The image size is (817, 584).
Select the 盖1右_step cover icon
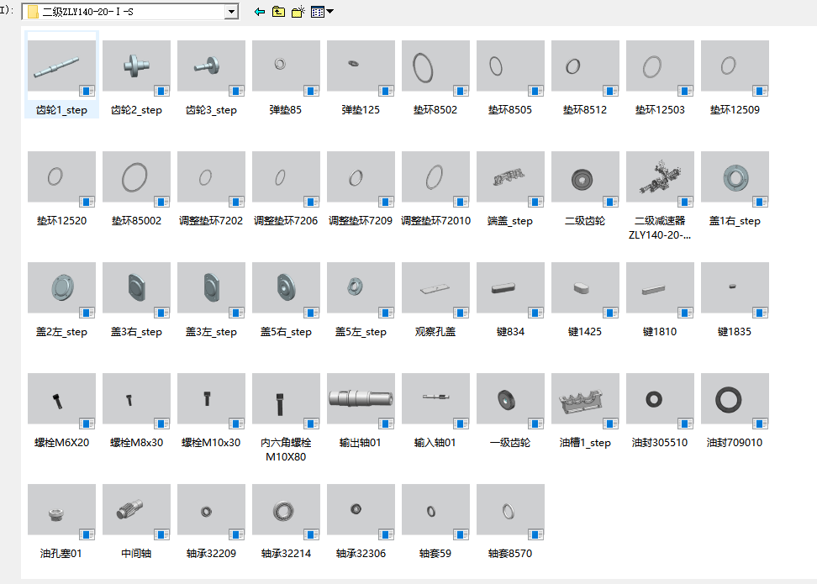point(735,180)
